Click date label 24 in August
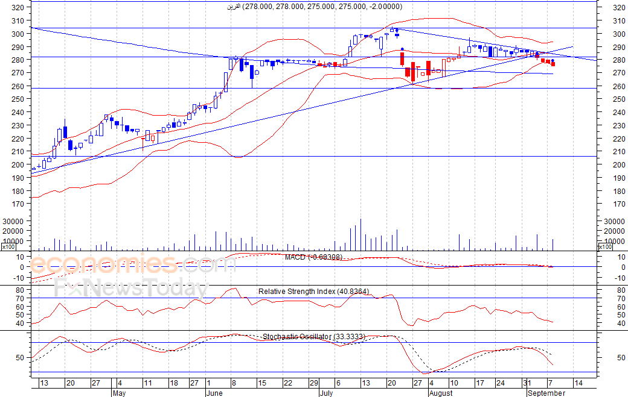Screen dimensions: 628x397 pos(500,383)
